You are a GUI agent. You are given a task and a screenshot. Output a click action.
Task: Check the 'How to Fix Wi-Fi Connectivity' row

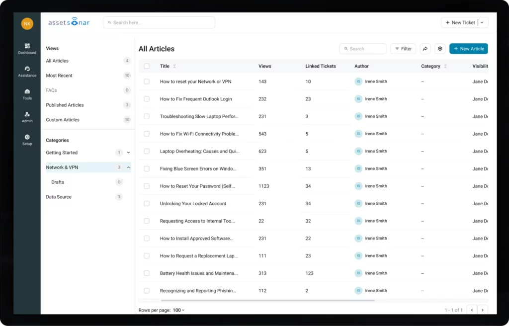click(147, 134)
